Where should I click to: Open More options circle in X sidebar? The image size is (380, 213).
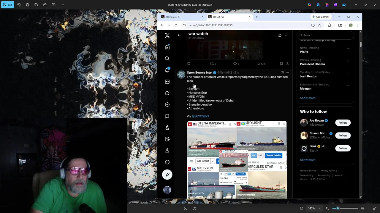167,162
